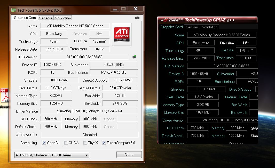Open the Adobe PDF desktop icon
275x168 pixels.
click(5, 95)
